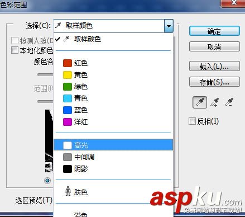Select the highlighted 高光 option

pyautogui.click(x=113, y=145)
